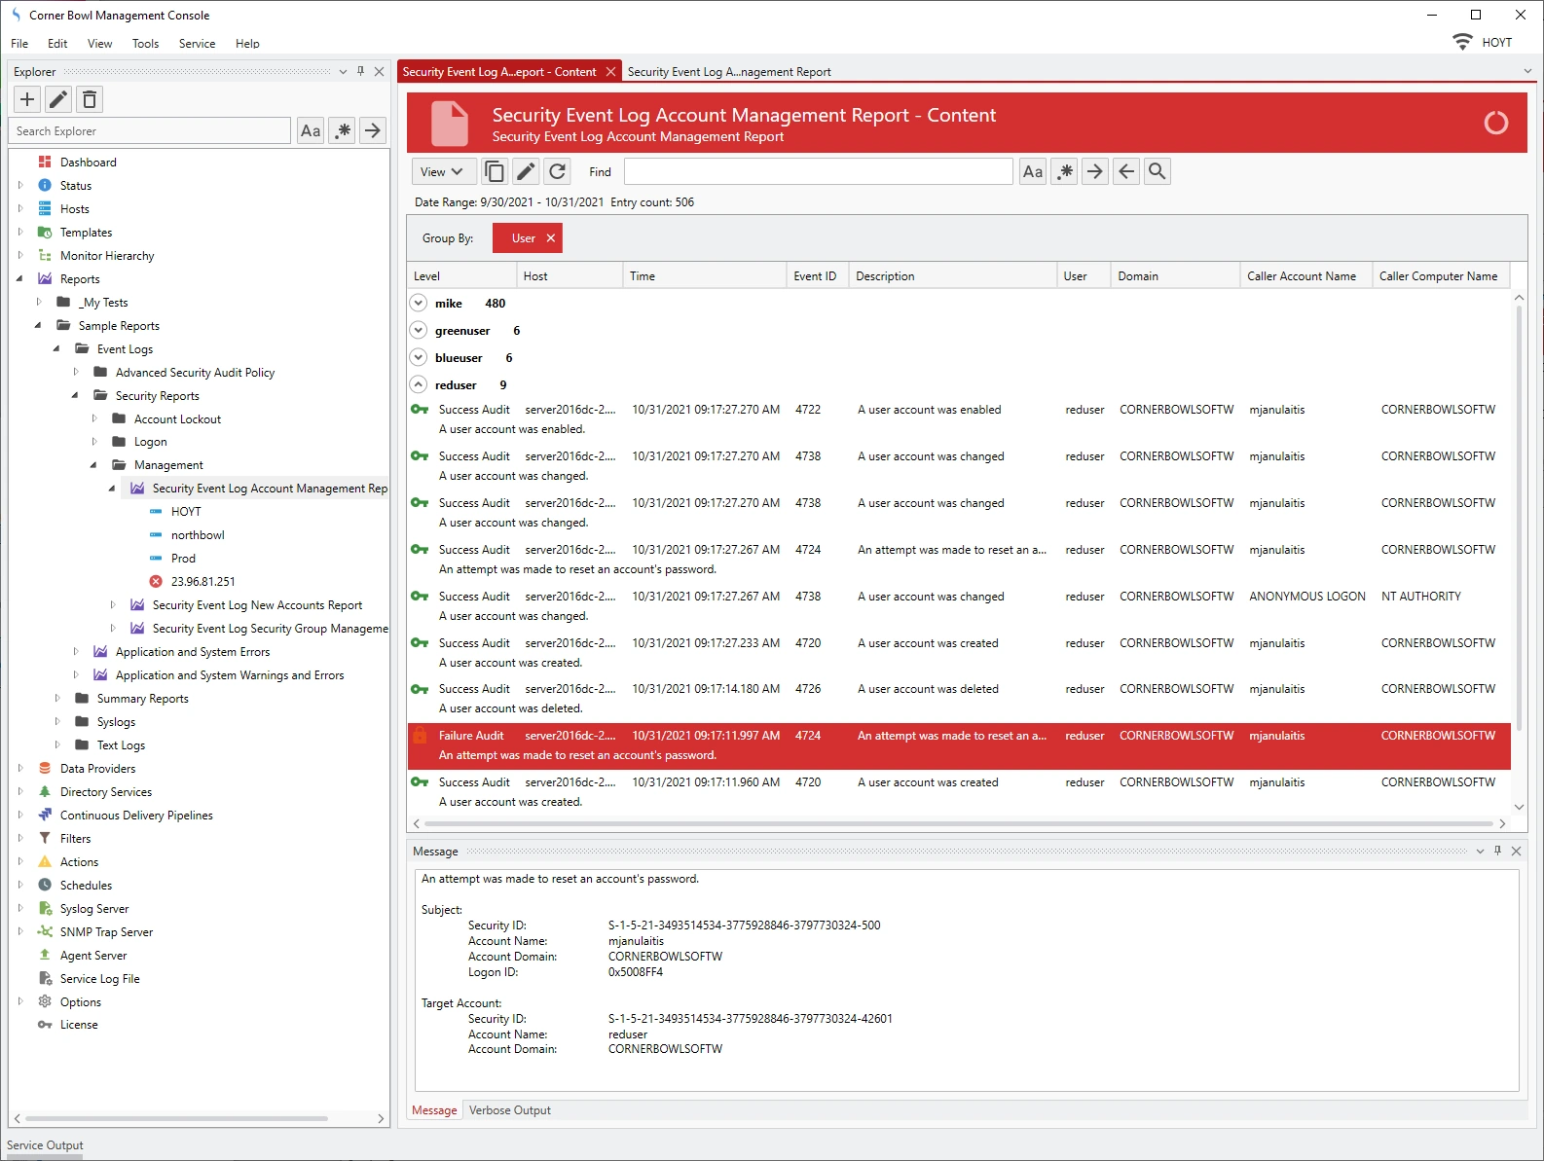Open the Tools menu
The width and height of the screenshot is (1544, 1161).
click(145, 44)
